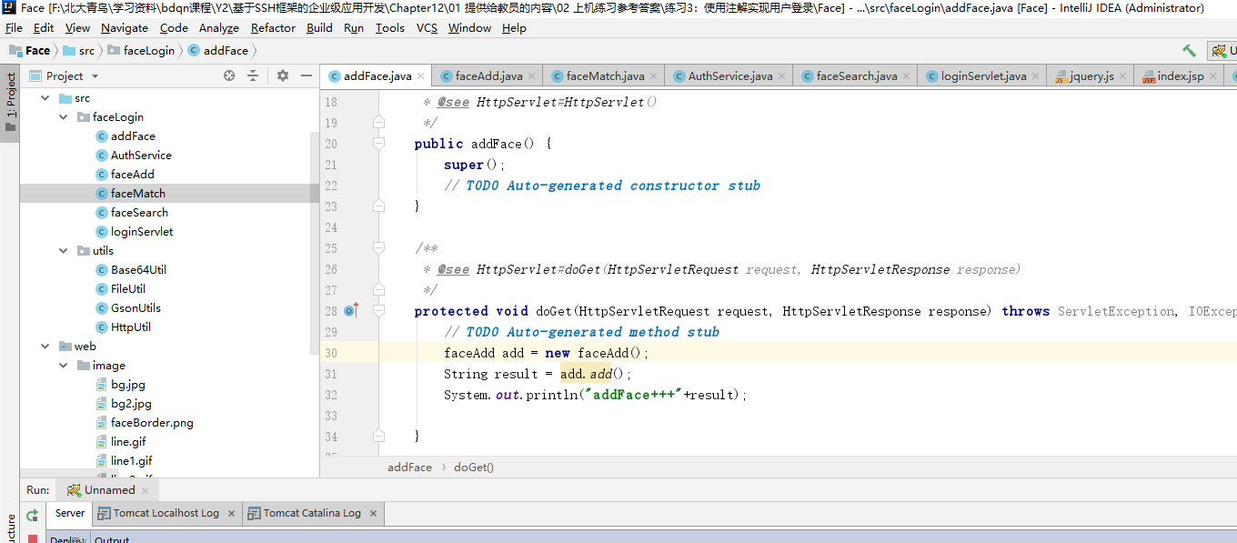The image size is (1237, 543).
Task: Click the override gutter icon on line 28
Action: [x=352, y=311]
